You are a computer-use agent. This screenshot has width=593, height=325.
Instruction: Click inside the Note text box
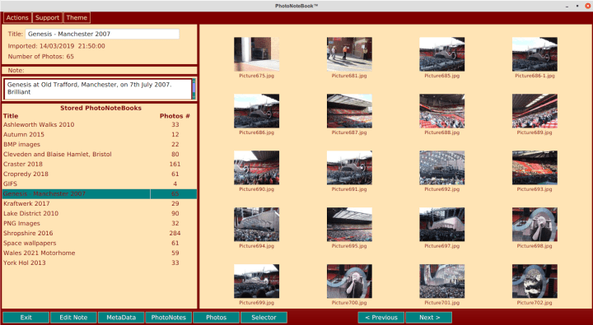[x=98, y=89]
